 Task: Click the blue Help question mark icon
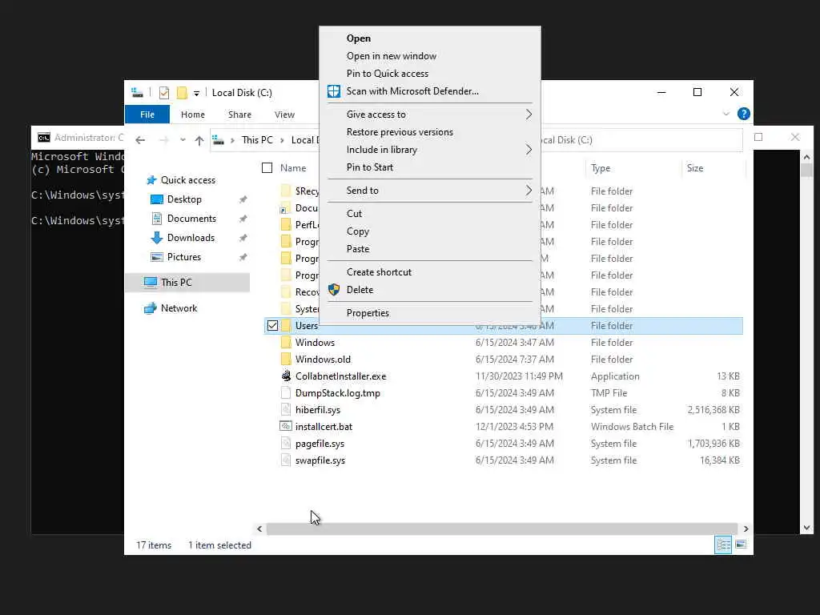743,114
